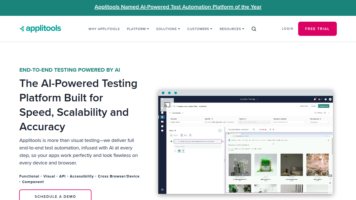Expand the Platform menu

[138, 29]
